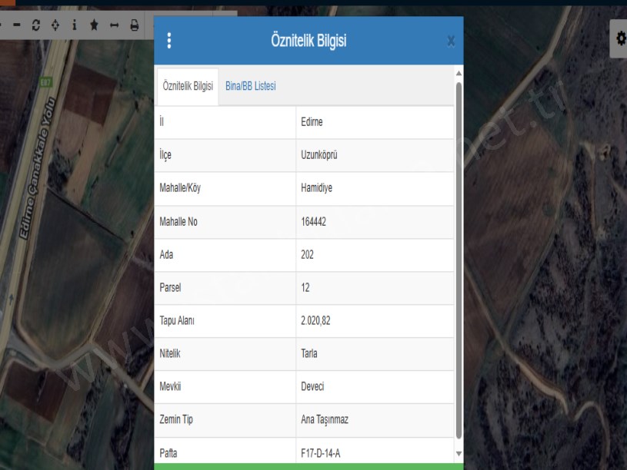This screenshot has width=627, height=470.
Task: Switch to the Bina/BB Listesi tab
Action: [251, 86]
